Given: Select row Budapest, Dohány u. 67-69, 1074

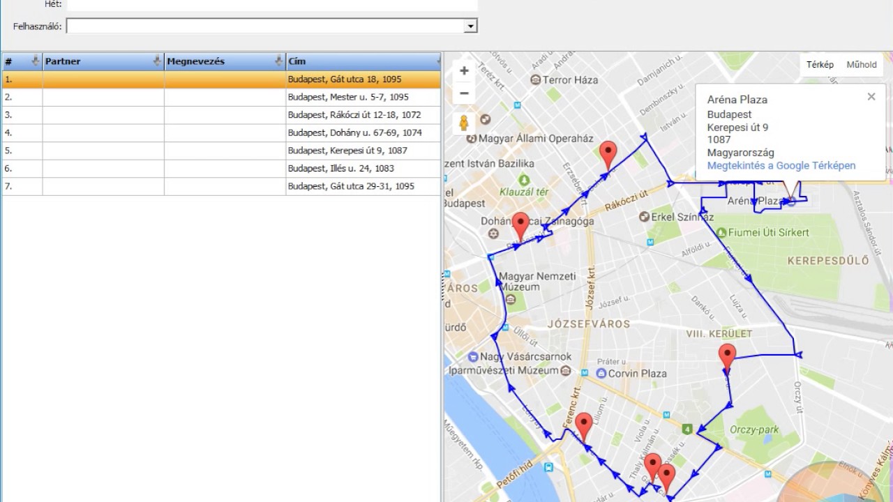Looking at the screenshot, I should [x=221, y=132].
